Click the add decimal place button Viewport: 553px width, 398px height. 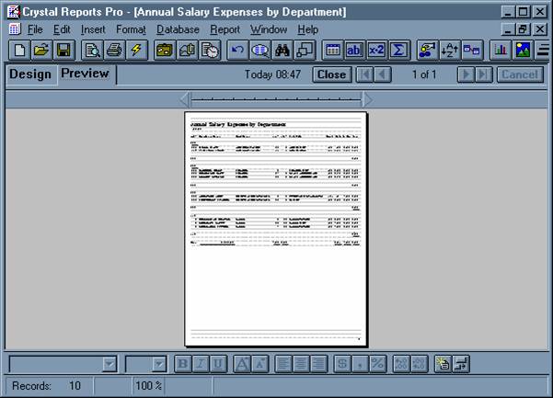[x=401, y=364]
